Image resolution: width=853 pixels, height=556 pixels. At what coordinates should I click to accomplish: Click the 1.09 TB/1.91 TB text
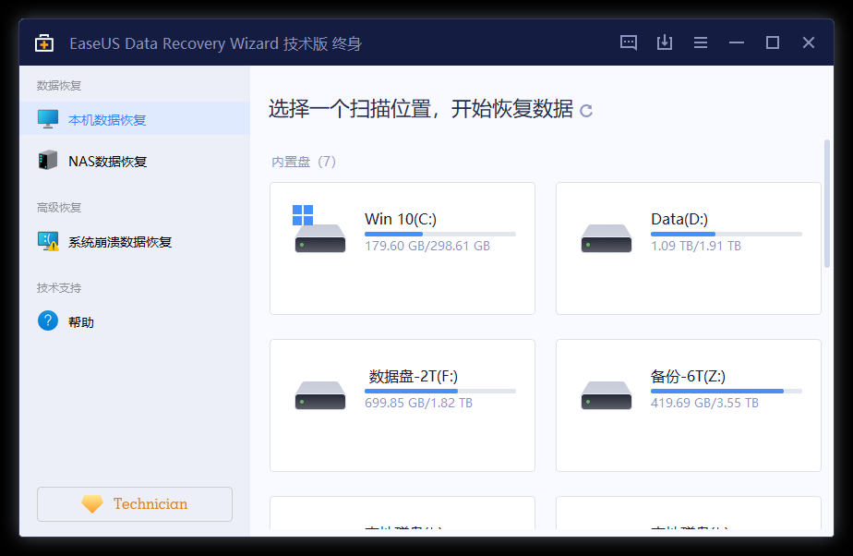click(x=696, y=246)
